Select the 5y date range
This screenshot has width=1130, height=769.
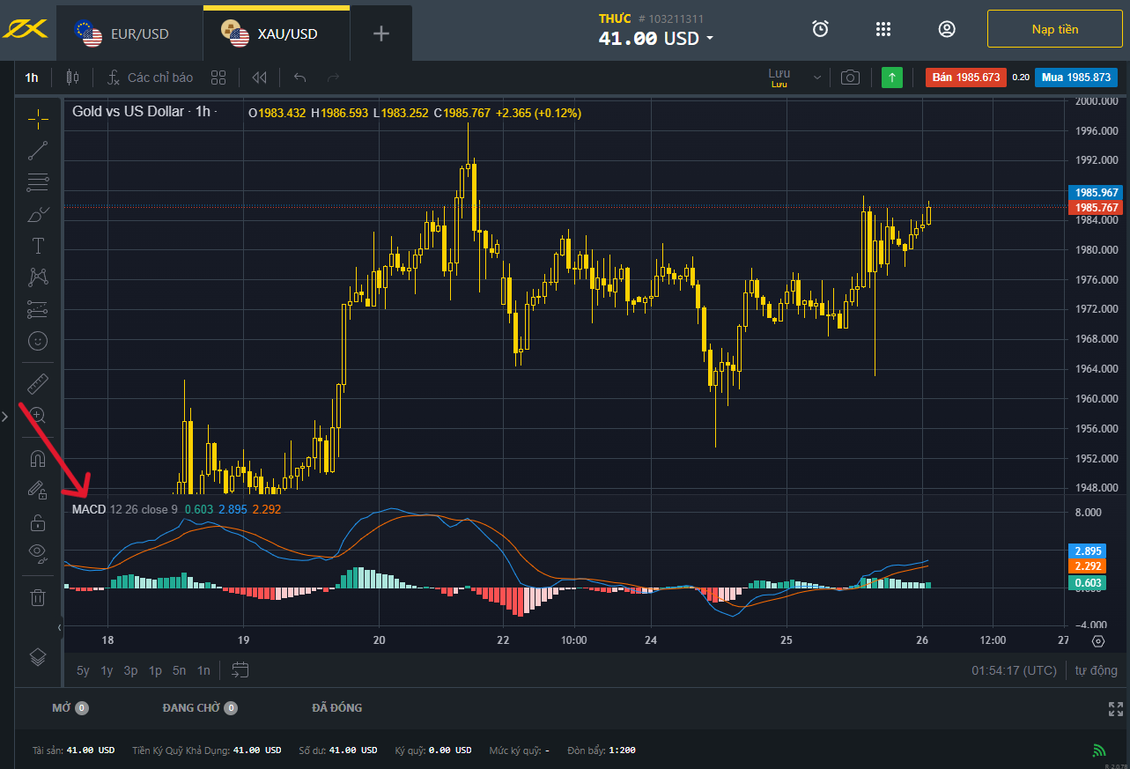(83, 670)
